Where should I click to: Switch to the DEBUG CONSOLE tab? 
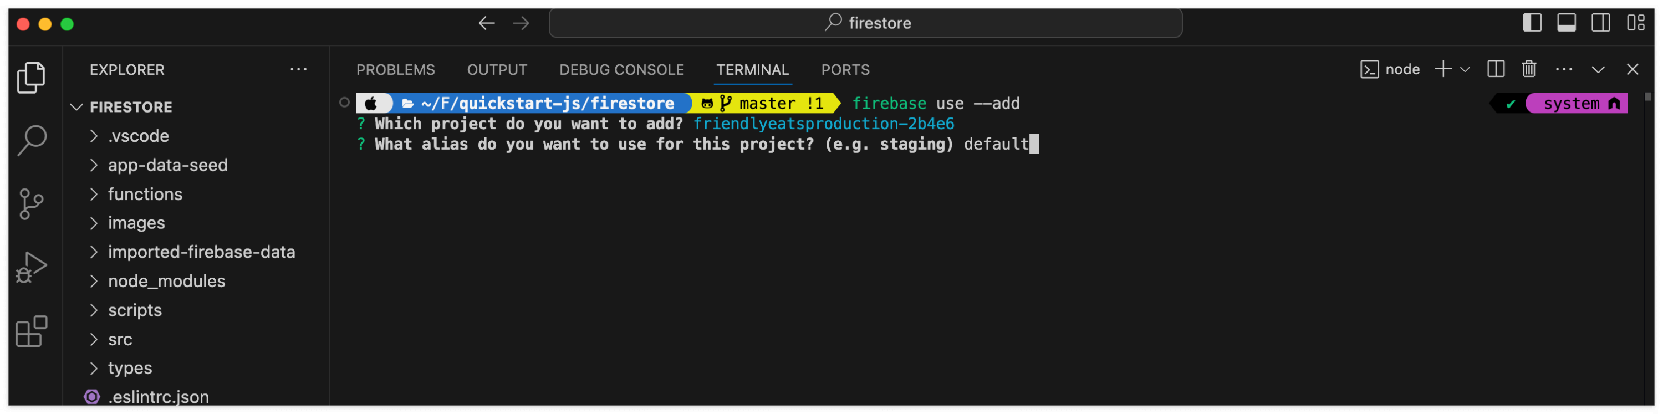click(x=621, y=69)
